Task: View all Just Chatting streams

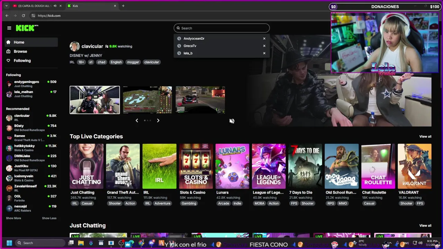Action: tap(425, 225)
